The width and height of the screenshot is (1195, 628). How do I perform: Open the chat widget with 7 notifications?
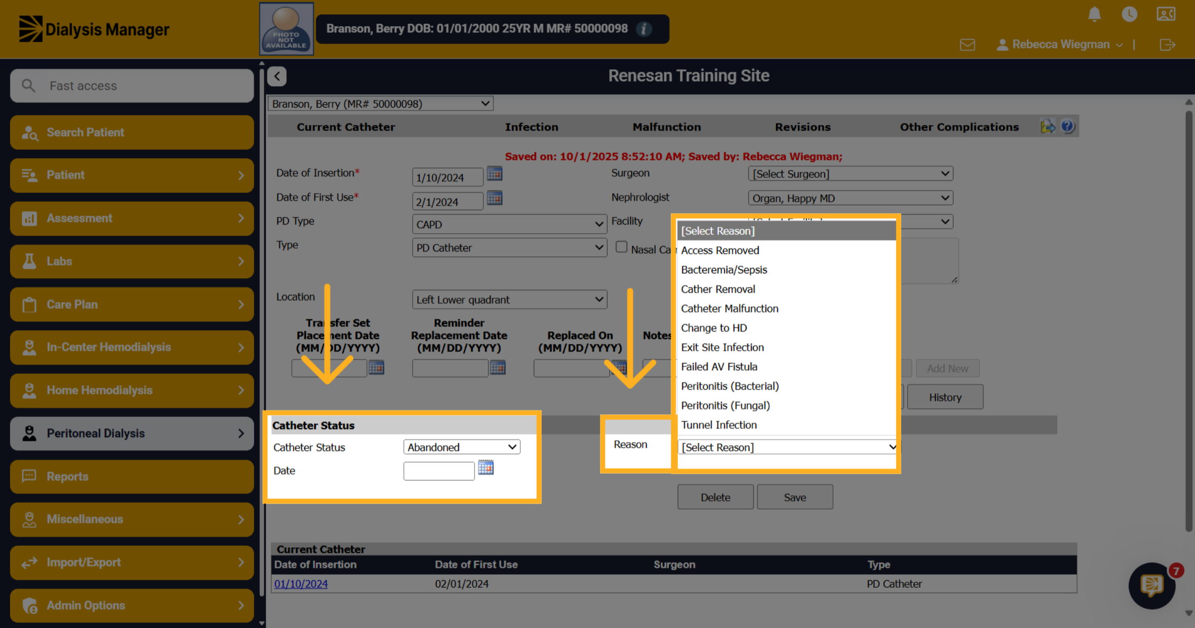pyautogui.click(x=1152, y=586)
